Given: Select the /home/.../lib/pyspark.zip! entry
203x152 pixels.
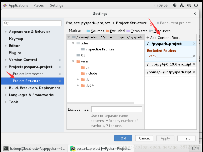Looking at the screenshot, I should [169, 72].
